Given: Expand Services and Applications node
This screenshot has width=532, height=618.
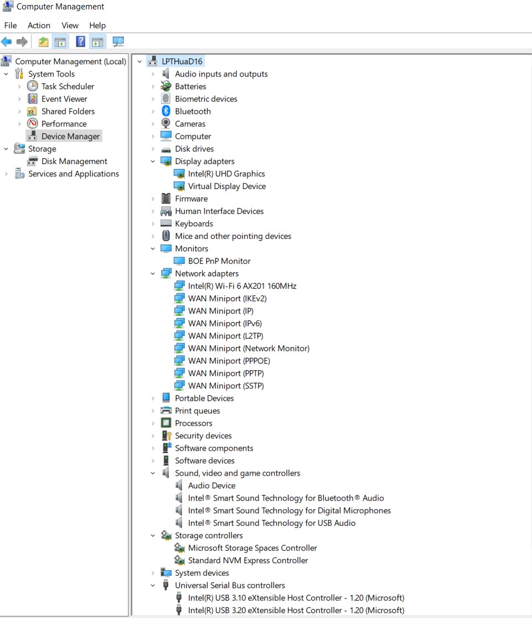Looking at the screenshot, I should 6,174.
